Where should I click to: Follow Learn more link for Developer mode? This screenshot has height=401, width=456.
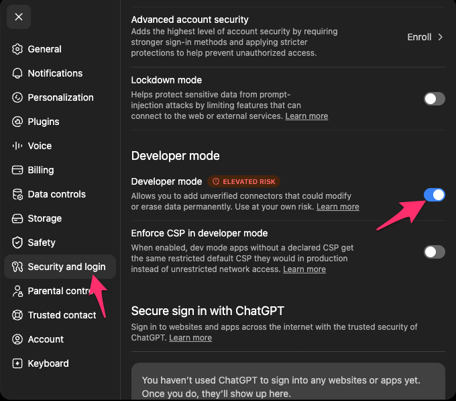pos(337,206)
